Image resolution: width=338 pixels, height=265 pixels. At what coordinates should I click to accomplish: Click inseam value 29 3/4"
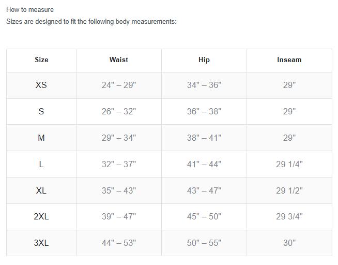pyautogui.click(x=289, y=216)
